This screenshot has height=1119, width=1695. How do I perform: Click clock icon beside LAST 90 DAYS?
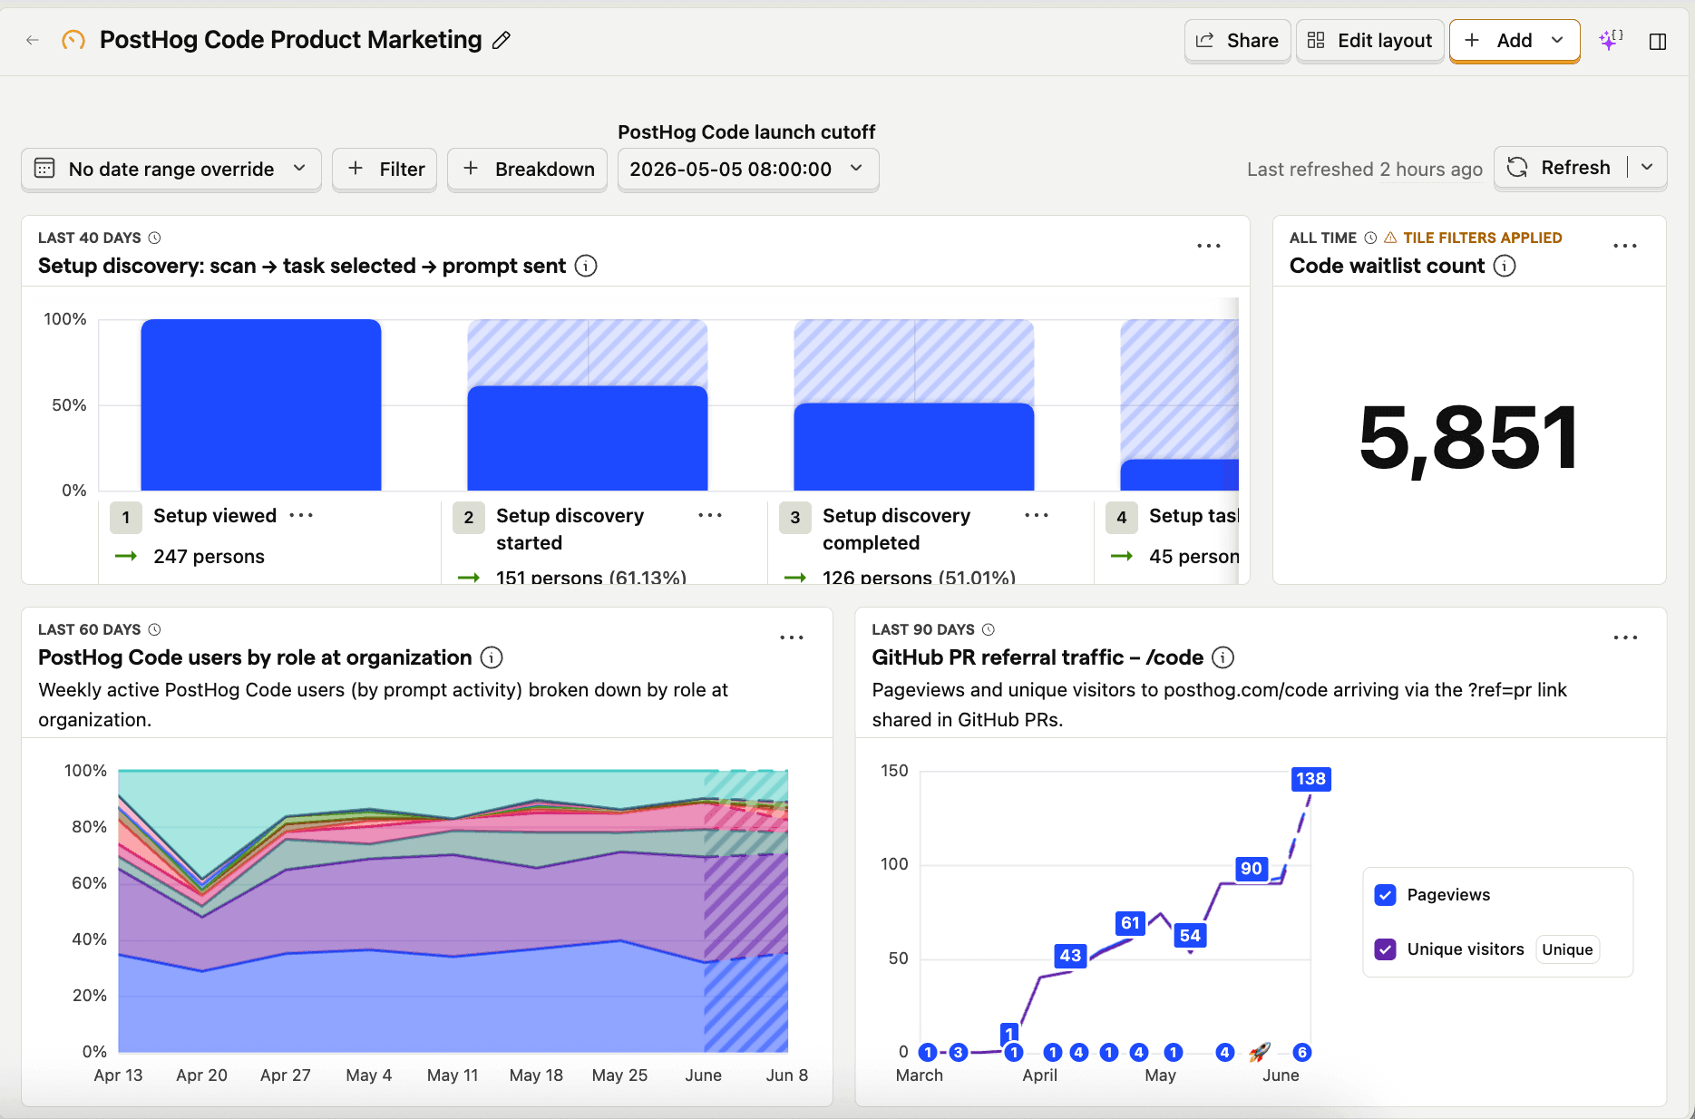989,629
